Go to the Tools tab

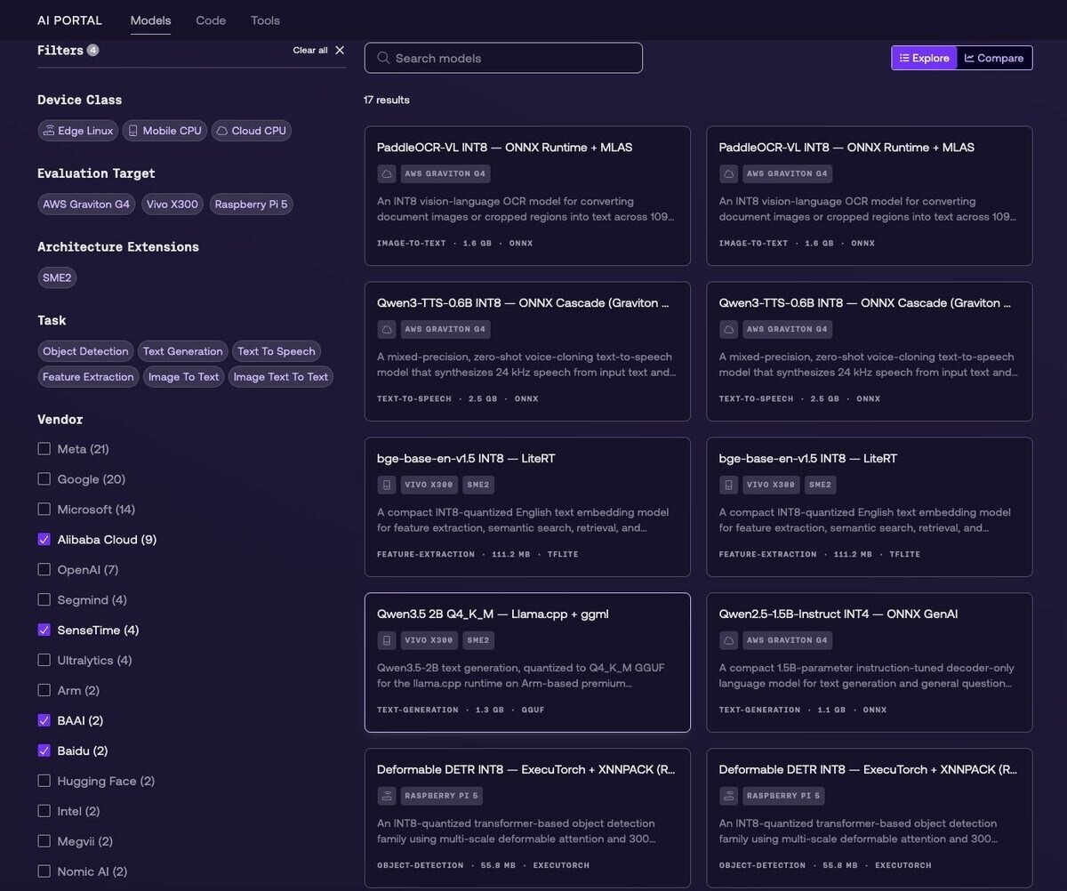tap(265, 20)
